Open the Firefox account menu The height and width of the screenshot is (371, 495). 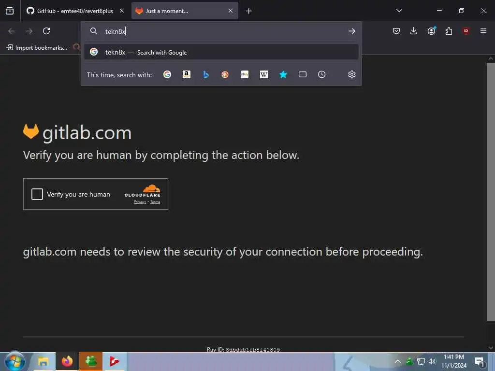(431, 31)
